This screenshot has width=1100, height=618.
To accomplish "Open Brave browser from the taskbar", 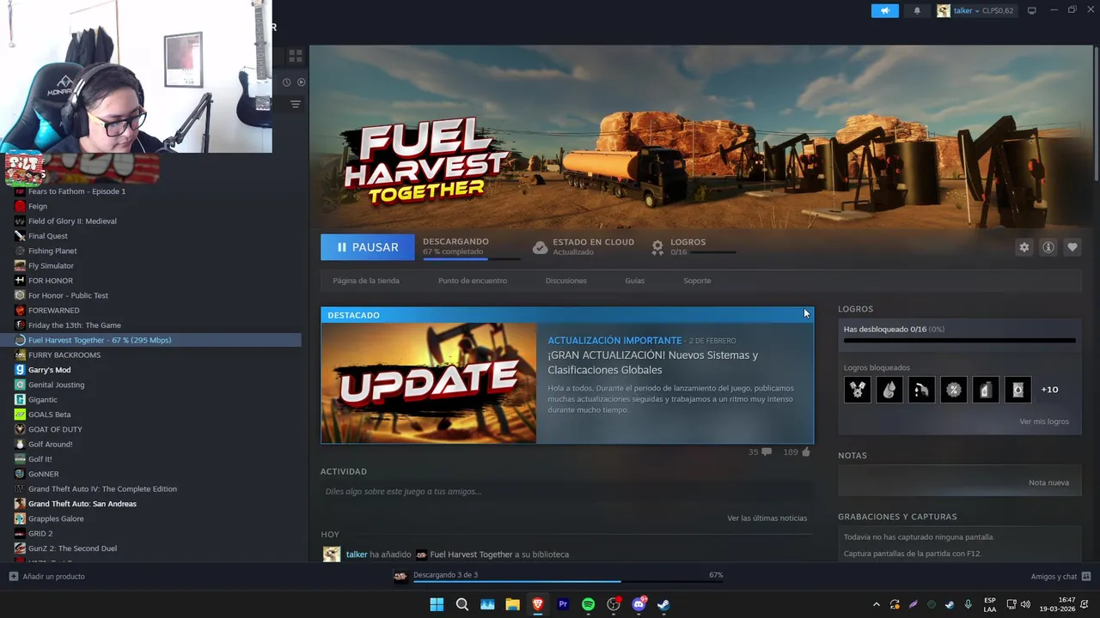I will coord(538,604).
